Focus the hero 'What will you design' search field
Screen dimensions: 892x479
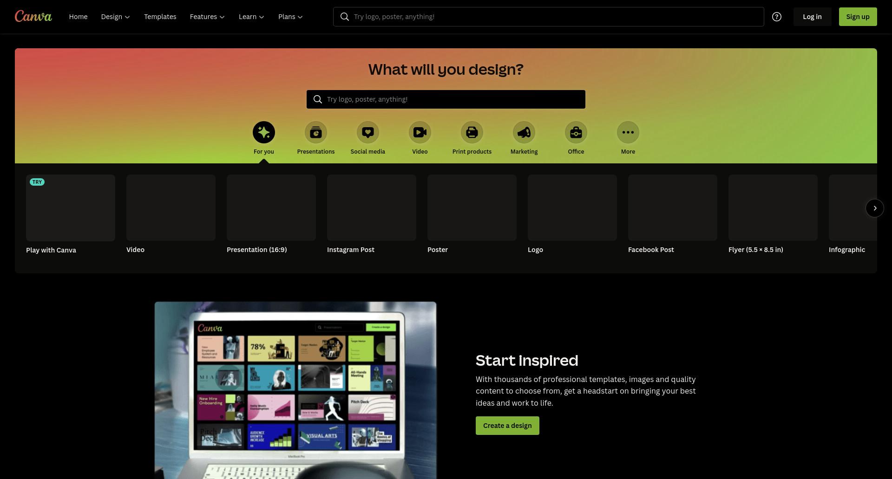[x=446, y=99]
